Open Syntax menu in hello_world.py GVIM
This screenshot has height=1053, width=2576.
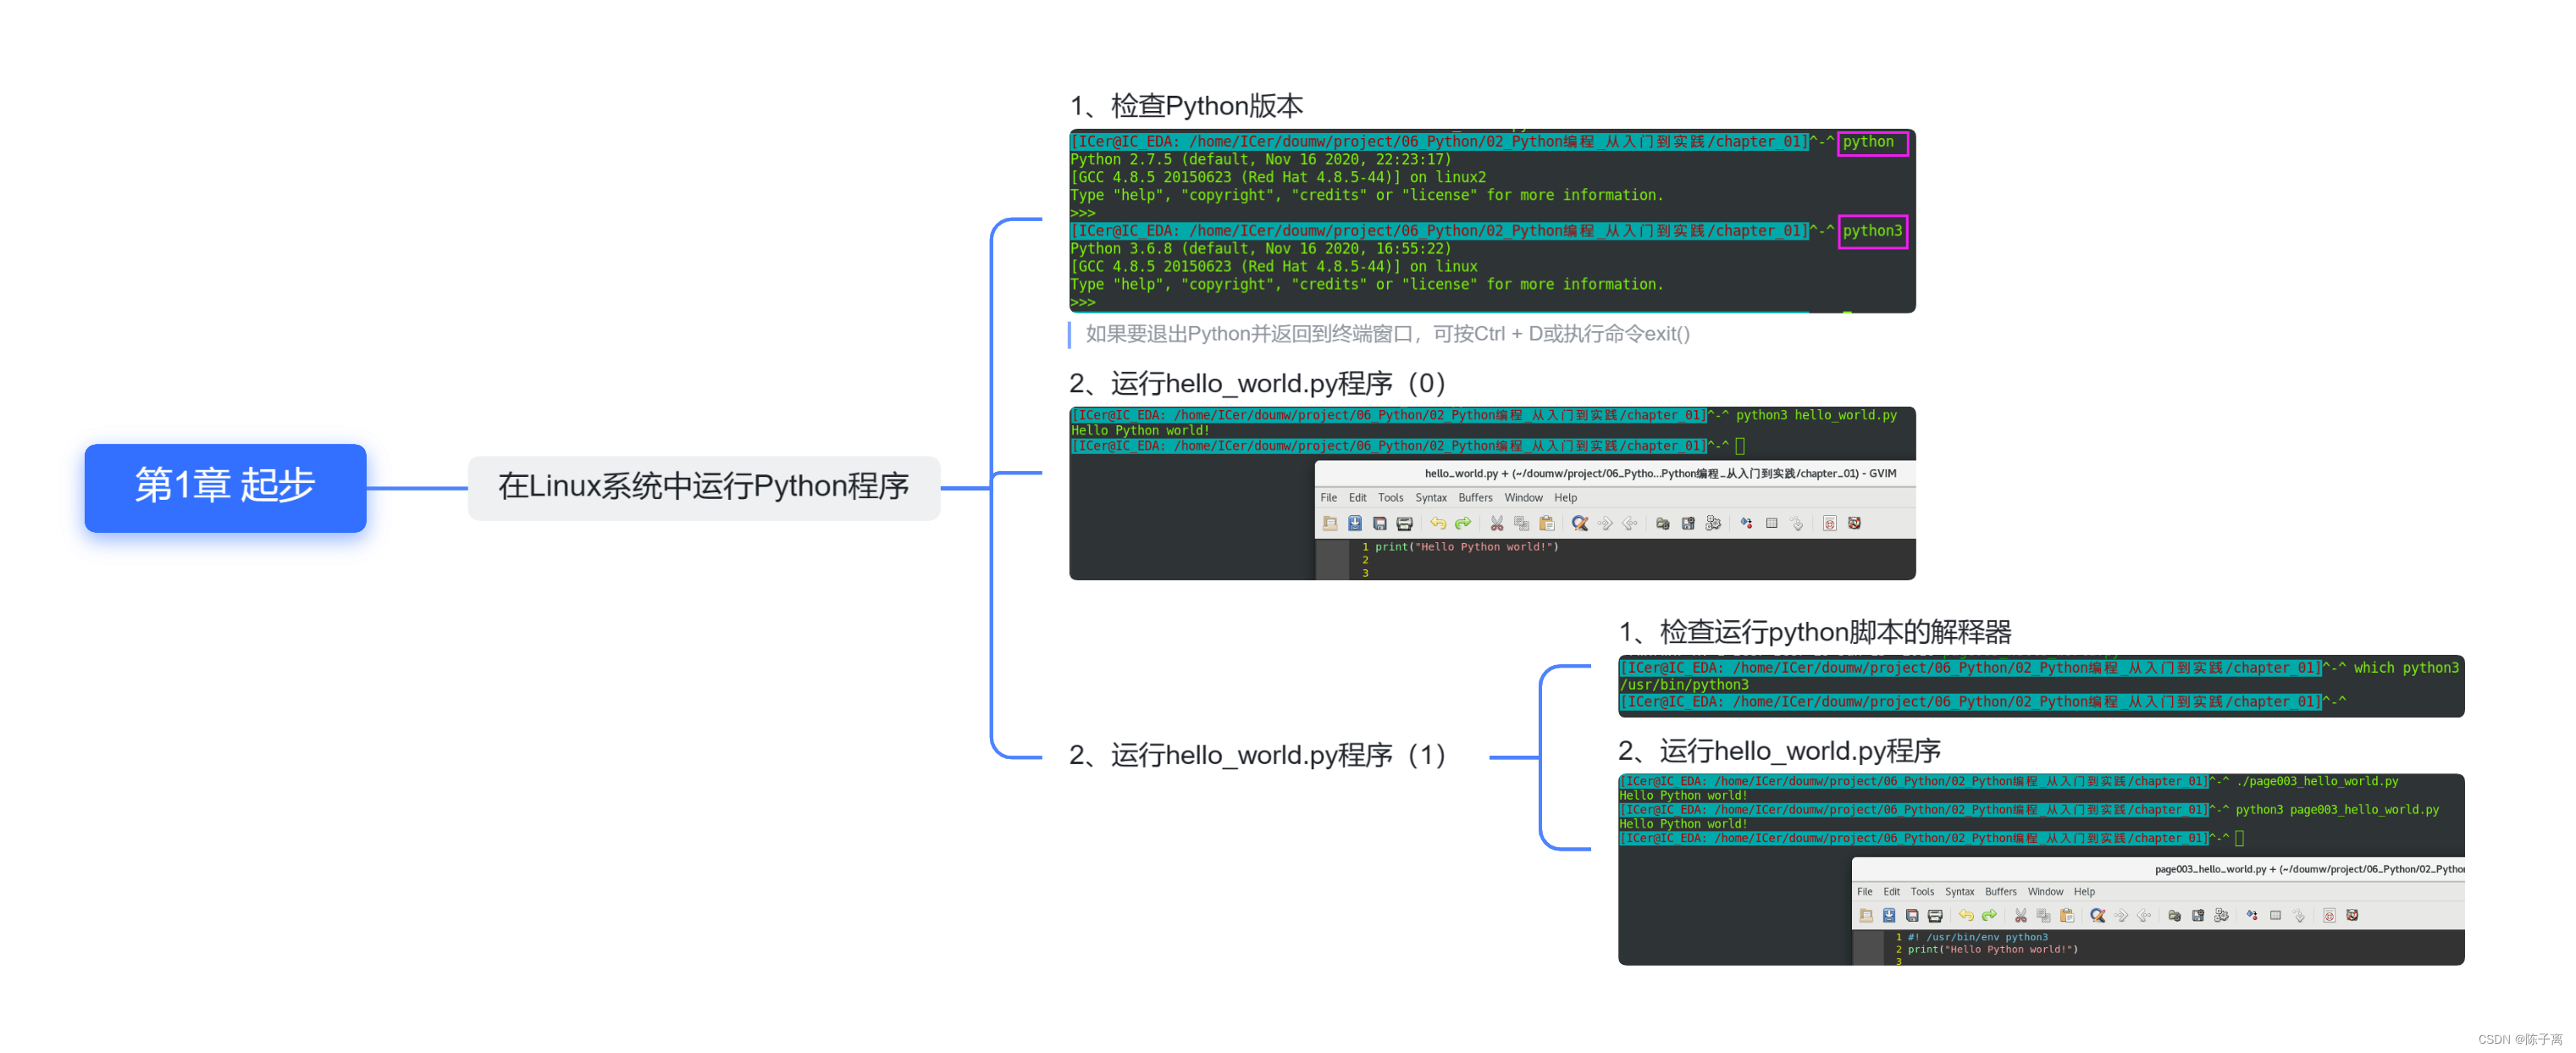tap(1431, 497)
